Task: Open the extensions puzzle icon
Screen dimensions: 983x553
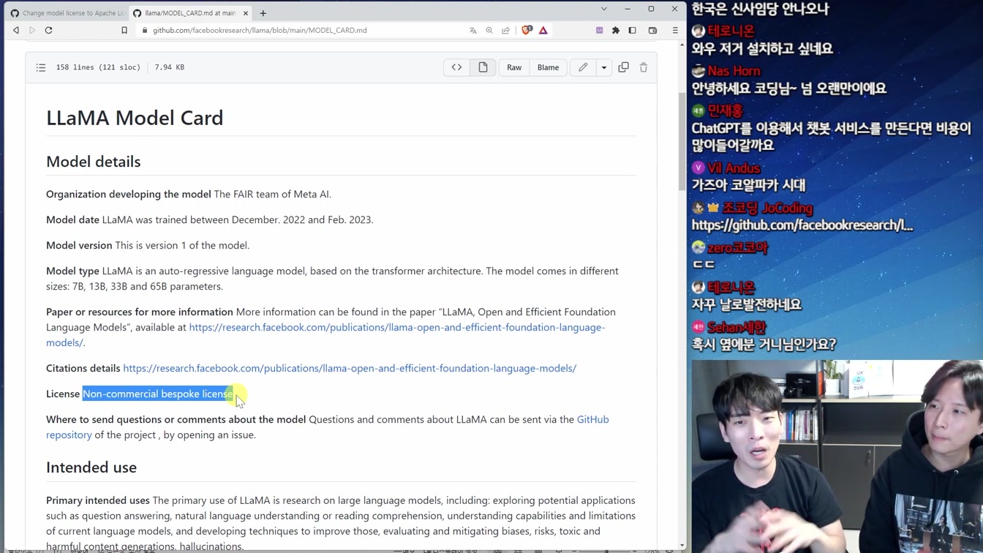Action: coord(616,31)
